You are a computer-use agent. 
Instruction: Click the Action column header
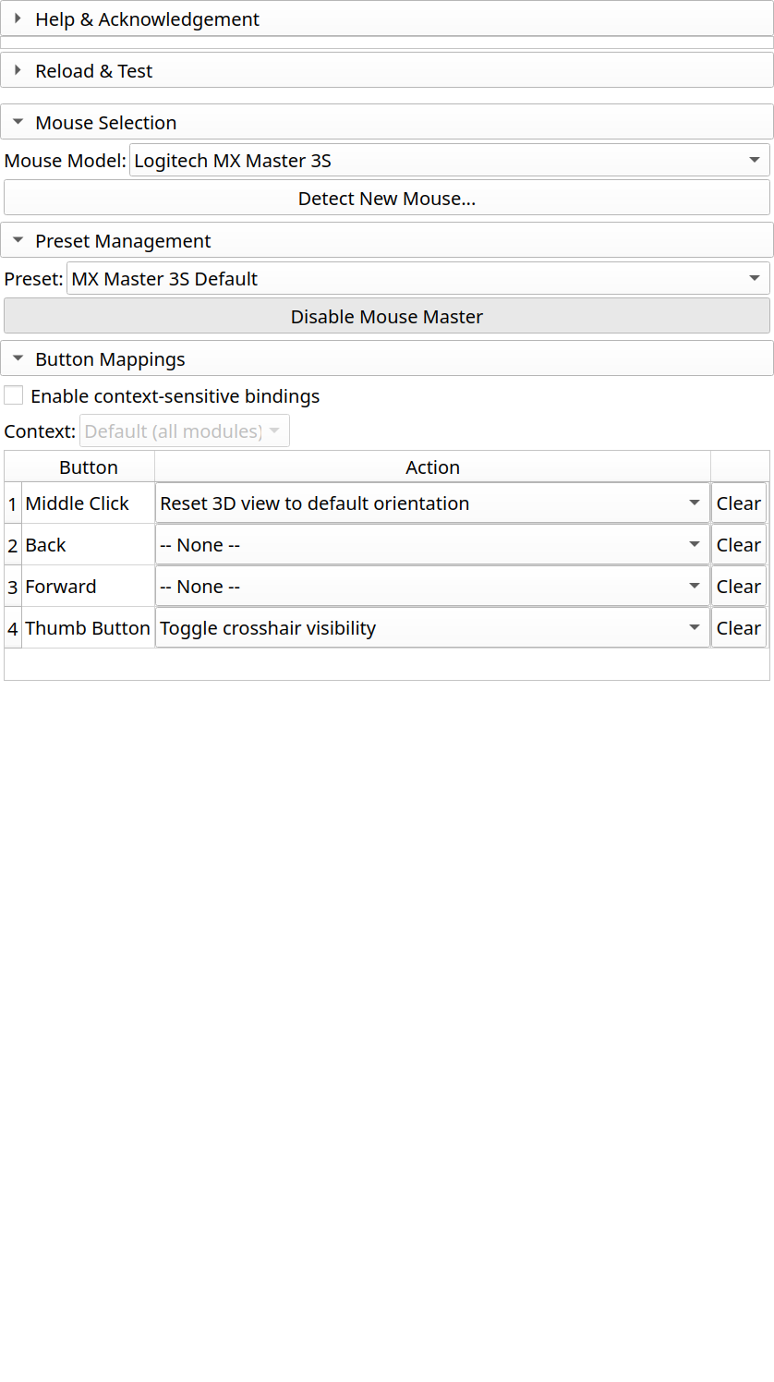pos(432,467)
